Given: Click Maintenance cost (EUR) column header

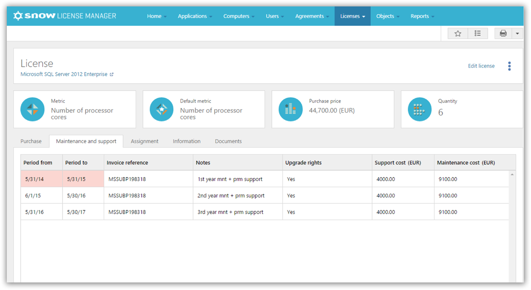Looking at the screenshot, I should 475,162.
